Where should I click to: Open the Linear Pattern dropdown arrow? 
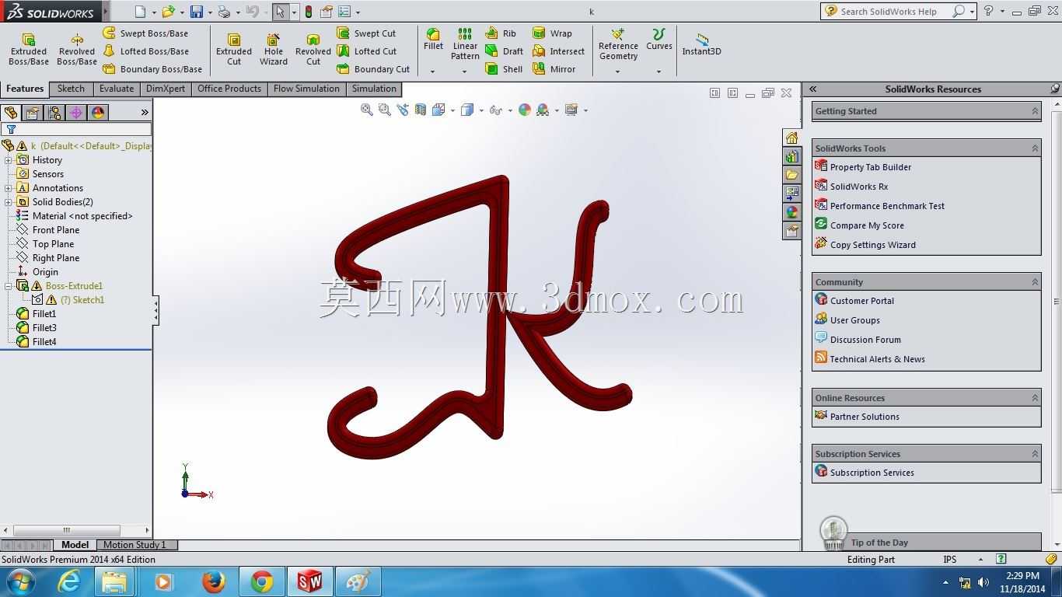click(x=465, y=72)
